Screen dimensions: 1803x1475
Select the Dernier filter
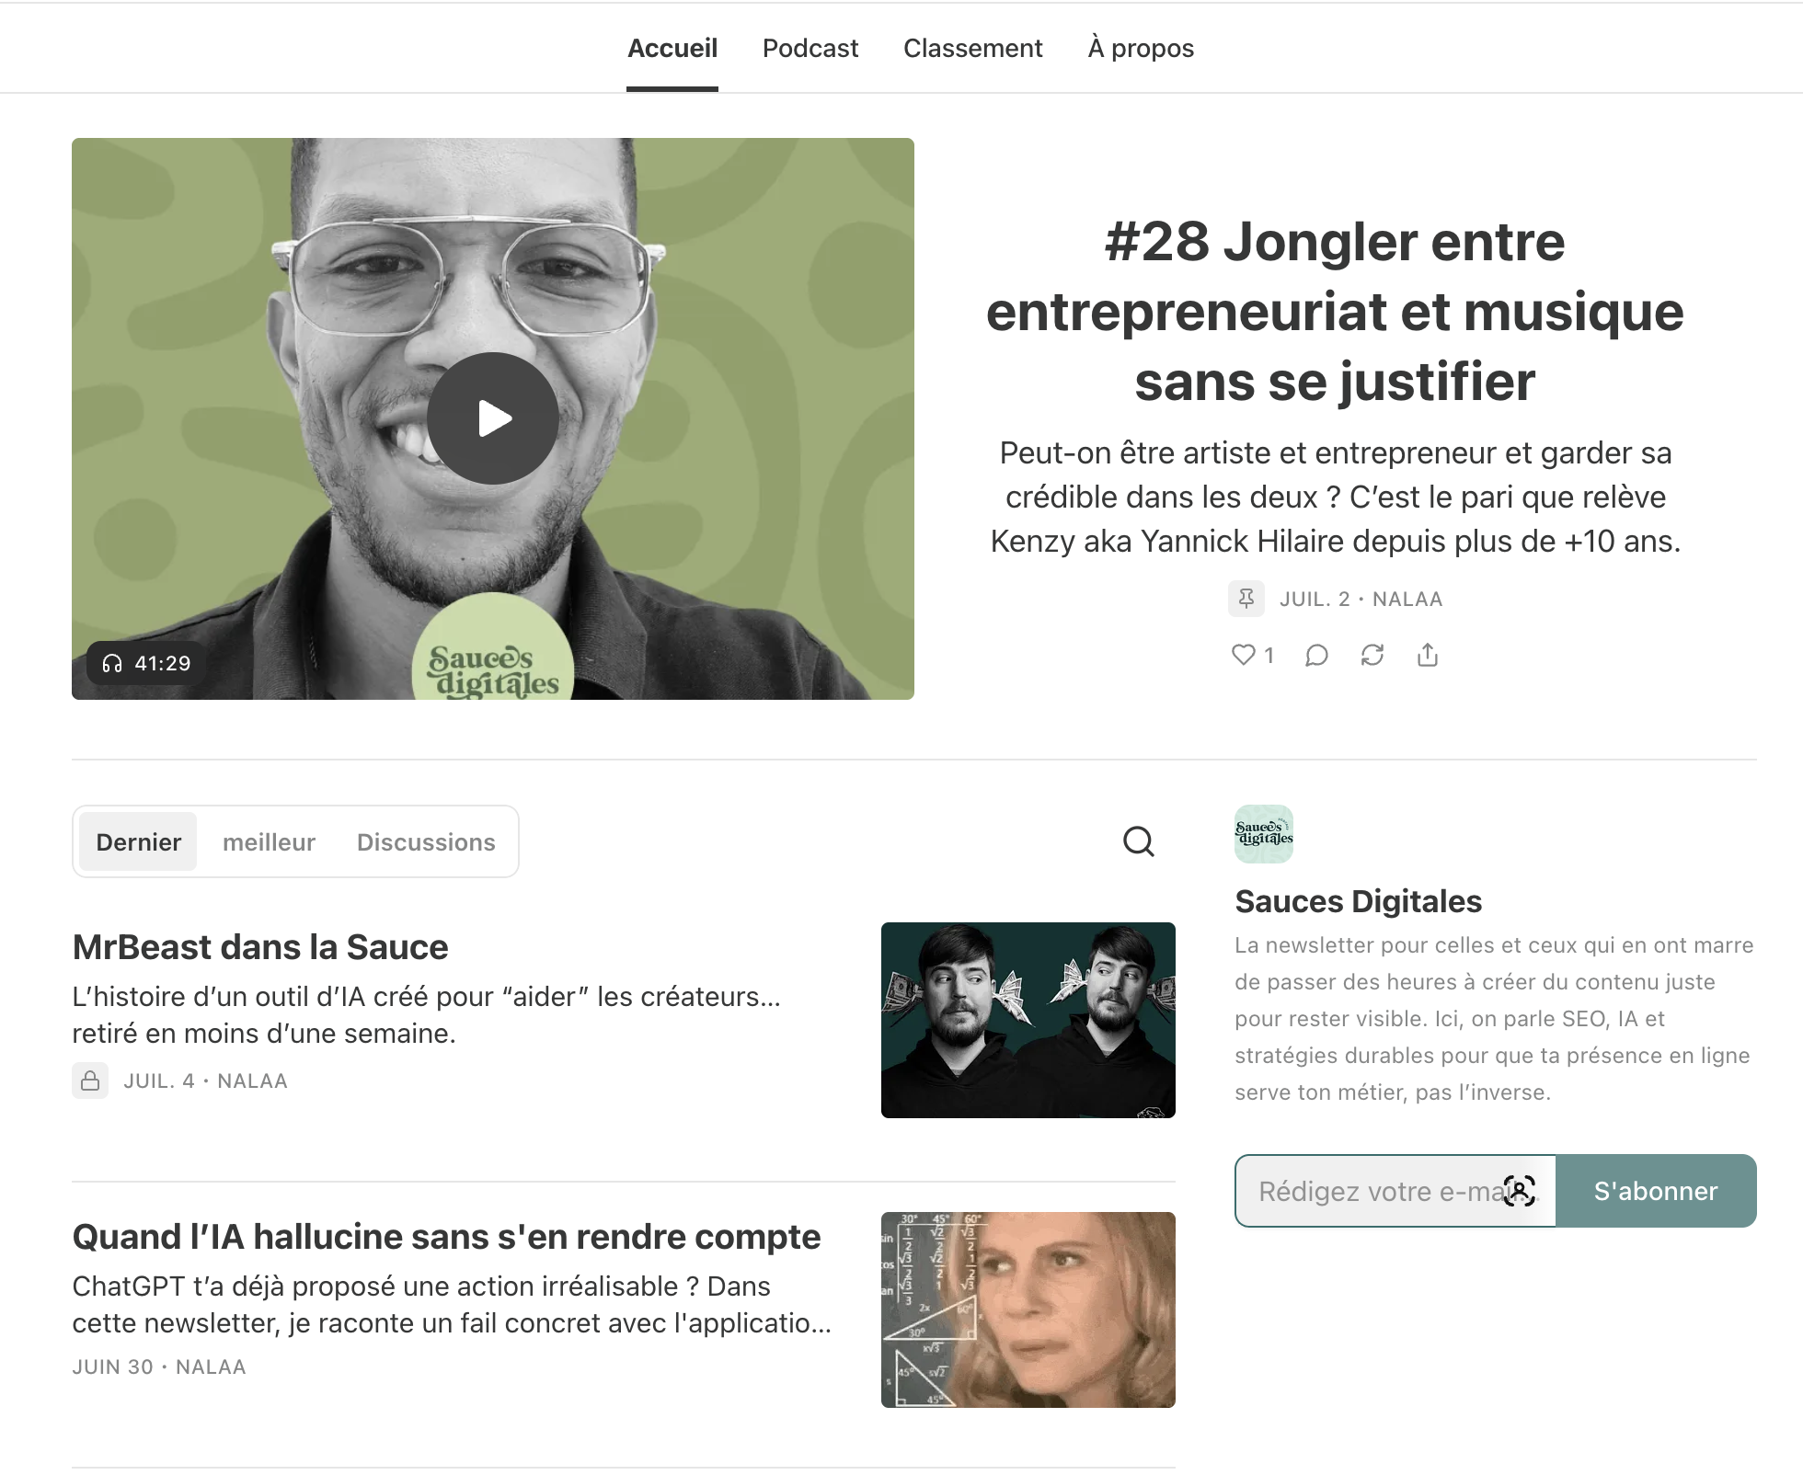pyautogui.click(x=138, y=842)
